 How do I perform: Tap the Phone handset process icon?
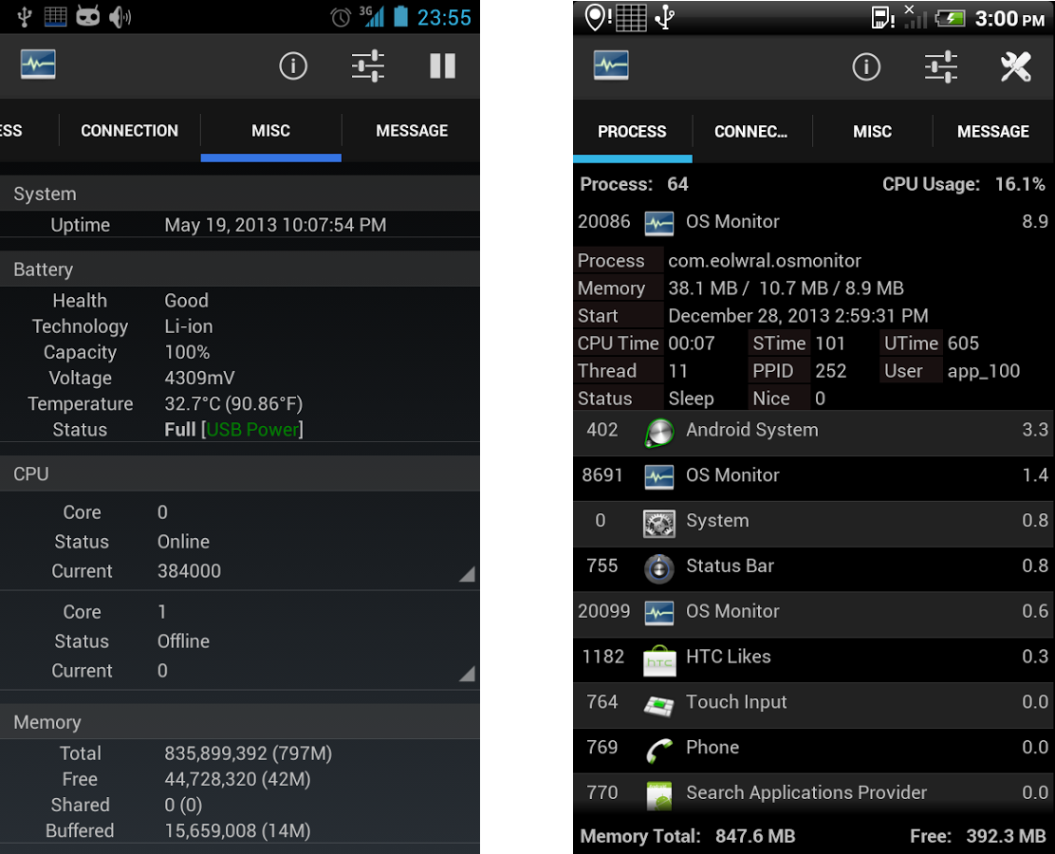pyautogui.click(x=659, y=751)
